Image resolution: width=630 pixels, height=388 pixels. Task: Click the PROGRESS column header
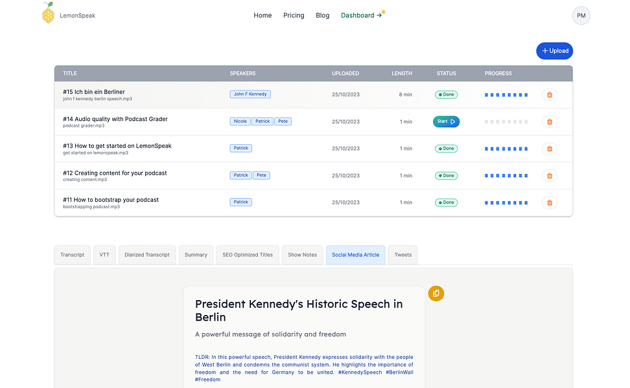[x=498, y=73]
